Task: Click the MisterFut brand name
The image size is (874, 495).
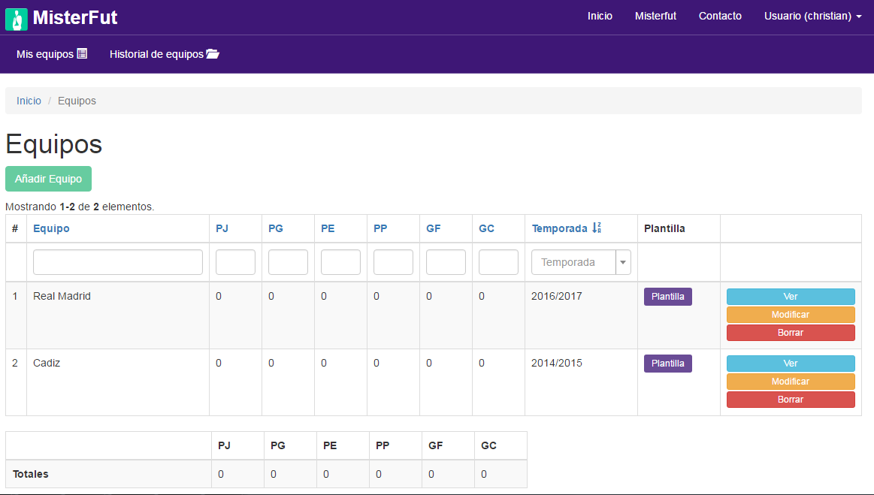Action: (x=75, y=17)
